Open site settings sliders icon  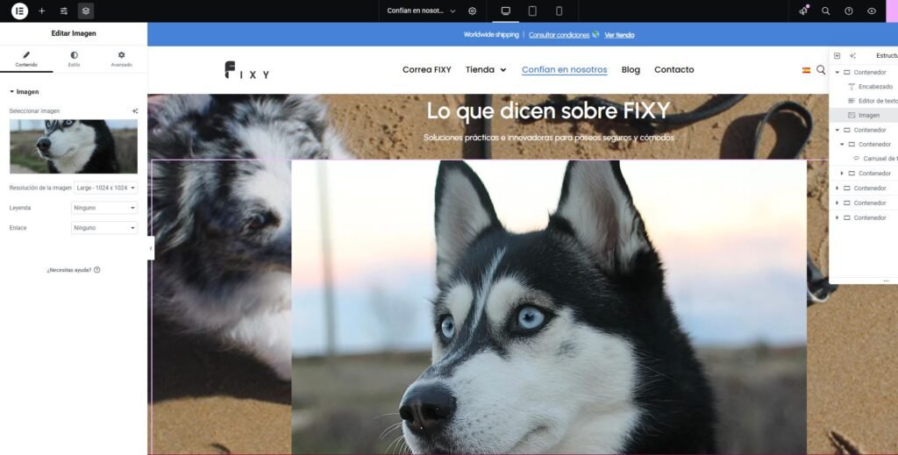(64, 11)
